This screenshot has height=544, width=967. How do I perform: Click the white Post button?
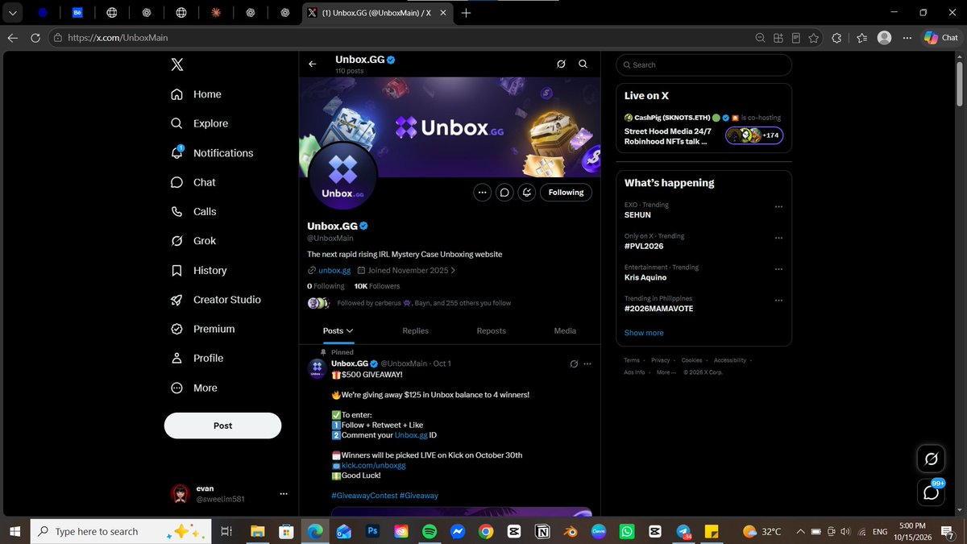(x=223, y=426)
